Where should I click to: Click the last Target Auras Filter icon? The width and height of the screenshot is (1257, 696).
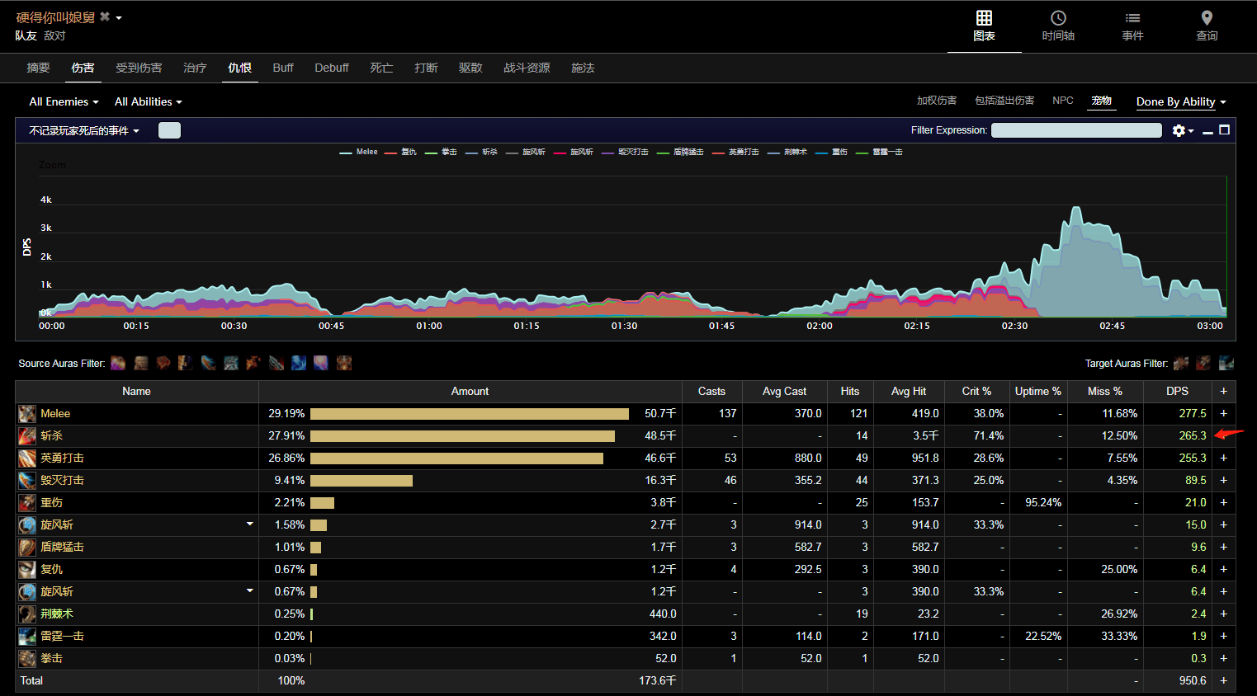pos(1226,363)
